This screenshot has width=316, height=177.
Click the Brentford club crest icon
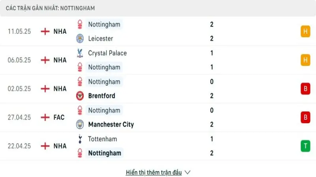point(80,96)
